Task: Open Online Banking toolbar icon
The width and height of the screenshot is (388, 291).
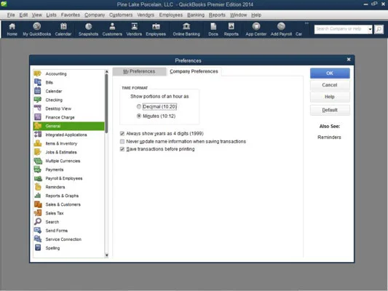Action: click(186, 29)
